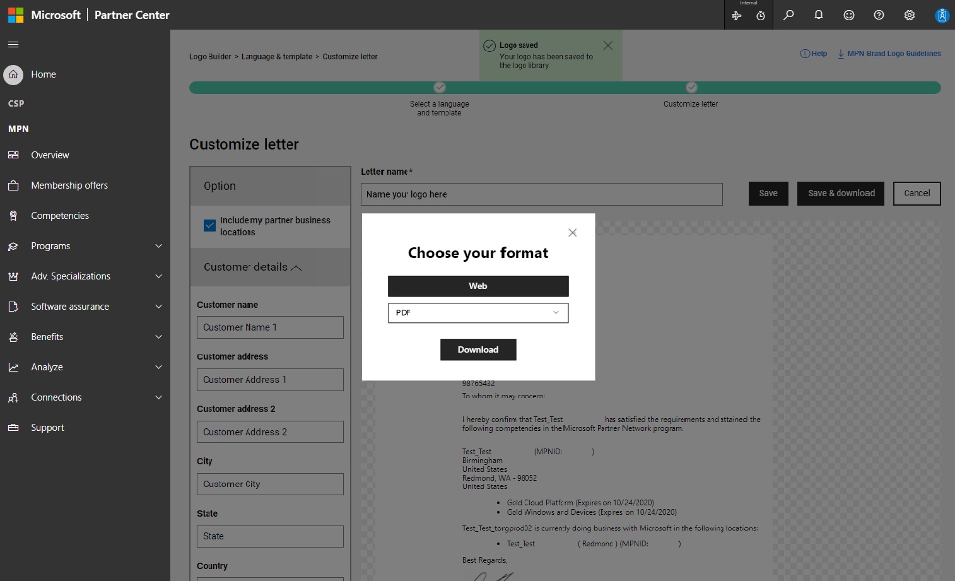
Task: Expand the Adv. Specializations chevron
Action: click(x=159, y=276)
